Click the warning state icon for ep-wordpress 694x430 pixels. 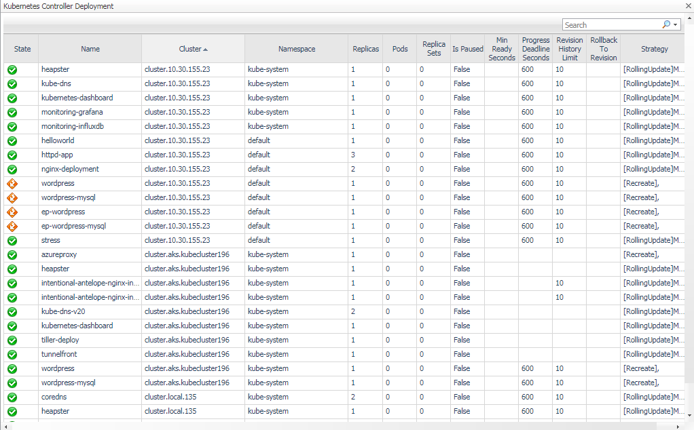pos(12,212)
